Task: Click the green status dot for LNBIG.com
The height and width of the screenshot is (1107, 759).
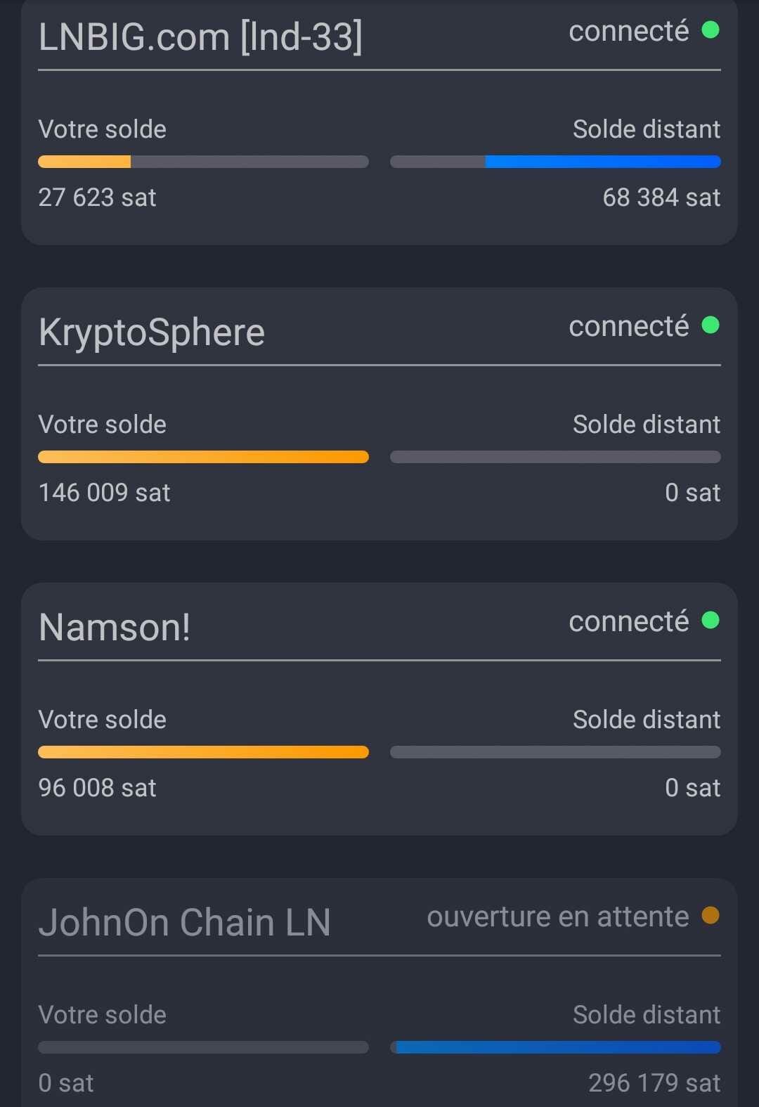Action: point(711,30)
